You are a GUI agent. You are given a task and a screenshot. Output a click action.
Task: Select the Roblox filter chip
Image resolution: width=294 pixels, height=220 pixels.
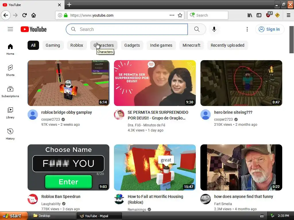pos(77,45)
